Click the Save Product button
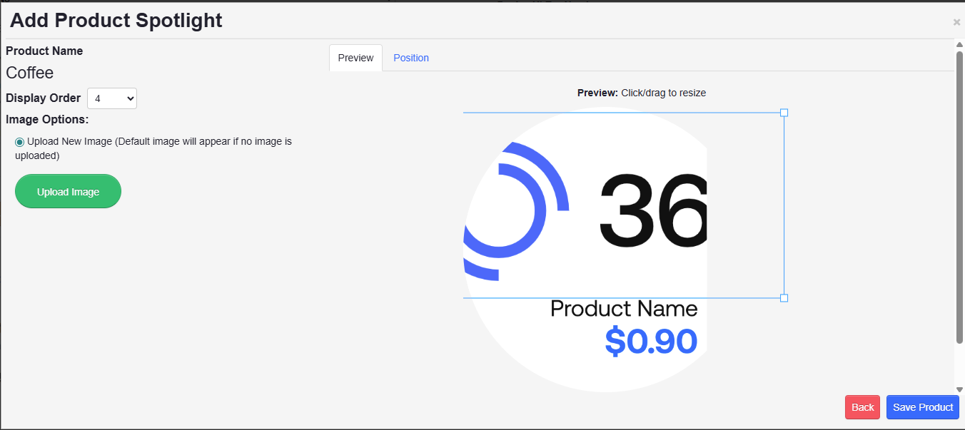Screen dimensions: 965x430 922,406
